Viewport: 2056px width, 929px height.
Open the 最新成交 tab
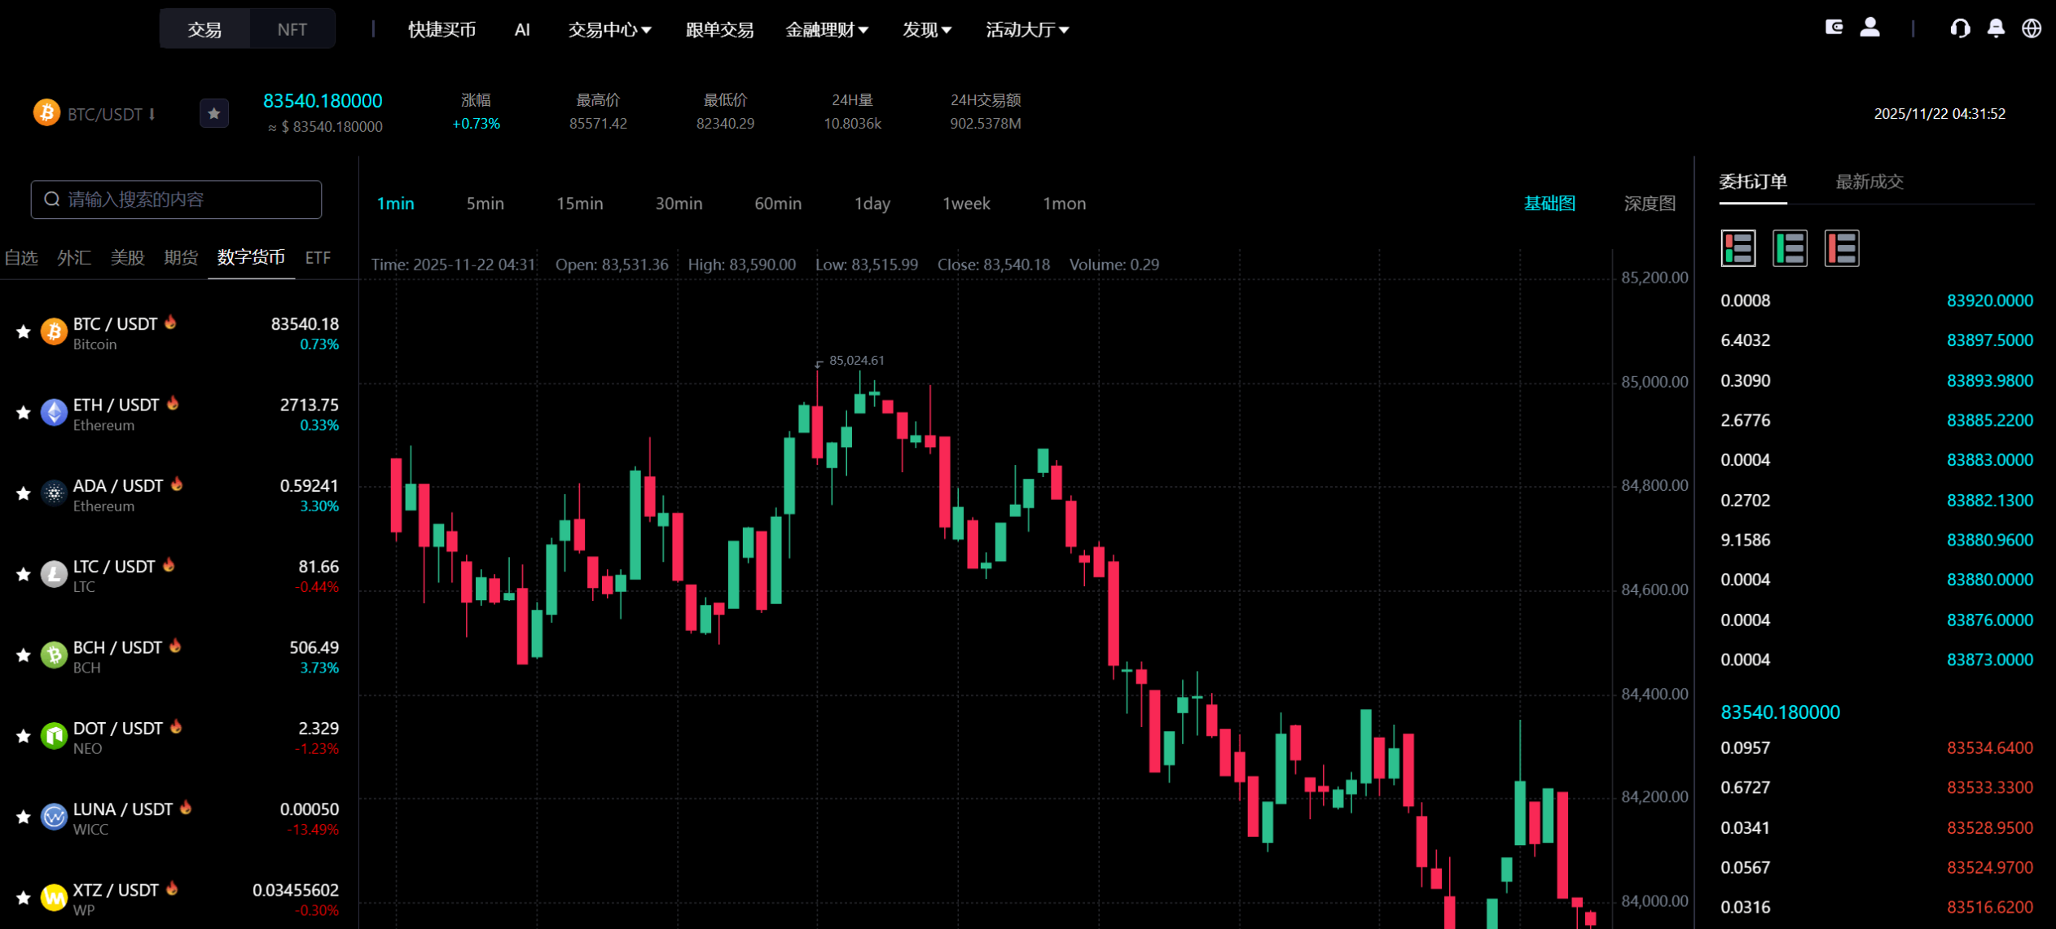tap(1869, 182)
